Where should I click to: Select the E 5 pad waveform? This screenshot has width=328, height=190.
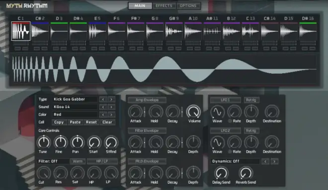tap(97, 31)
